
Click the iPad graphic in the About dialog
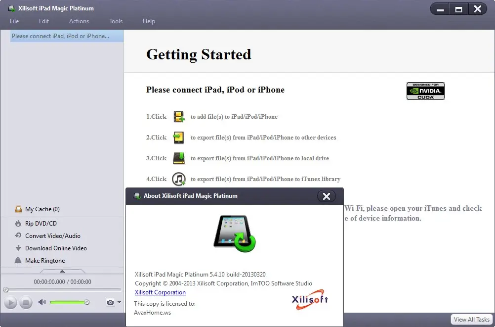[x=235, y=234]
